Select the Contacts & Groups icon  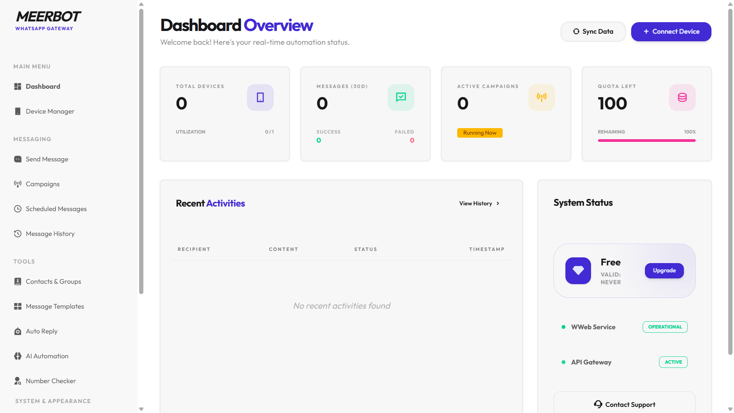point(18,281)
